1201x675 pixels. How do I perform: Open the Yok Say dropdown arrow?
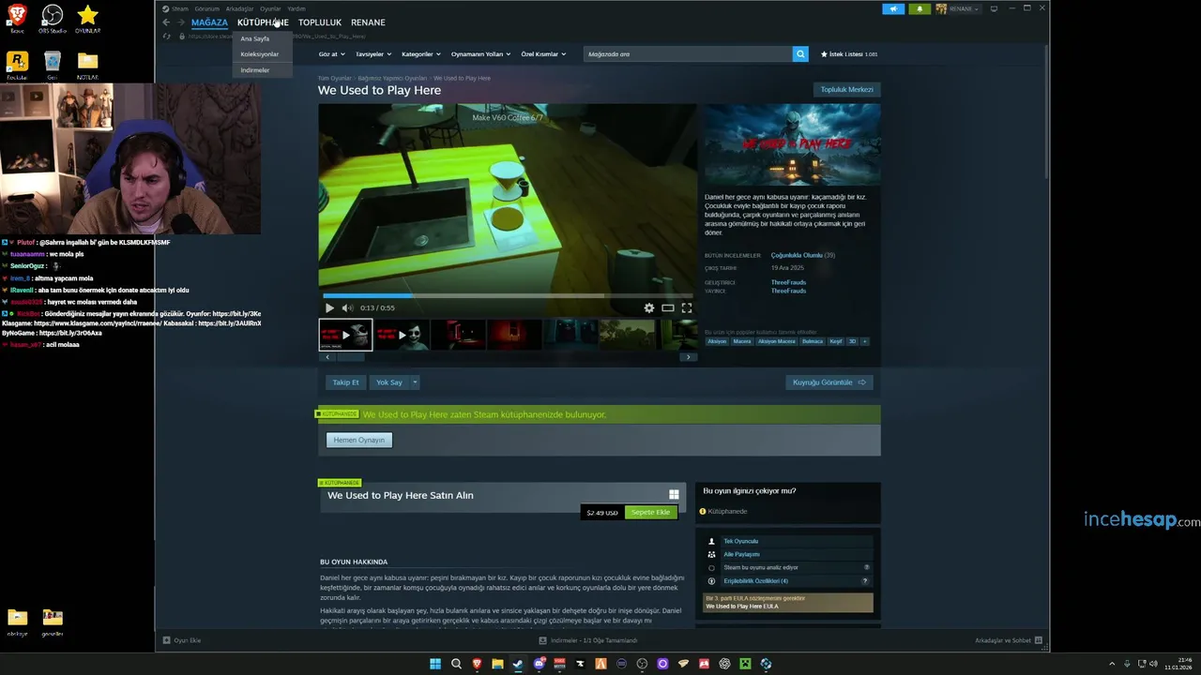pyautogui.click(x=415, y=382)
